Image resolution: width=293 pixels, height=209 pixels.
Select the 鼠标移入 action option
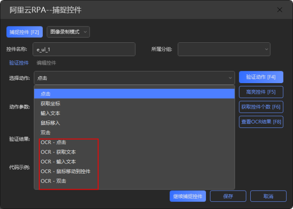(x=134, y=123)
